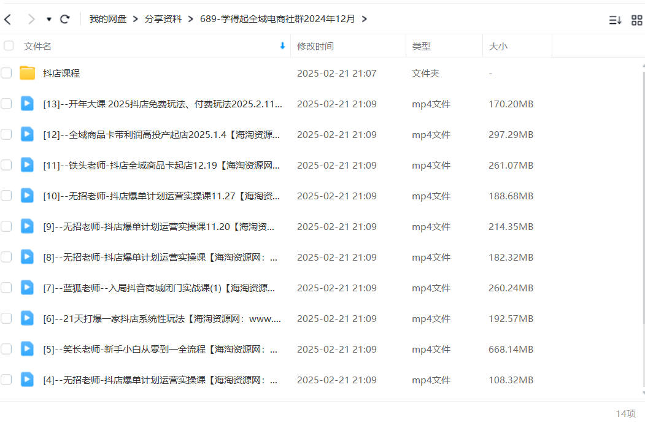Tick checkbox for file [11] 铁头老师
The height and width of the screenshot is (425, 645).
click(6, 165)
